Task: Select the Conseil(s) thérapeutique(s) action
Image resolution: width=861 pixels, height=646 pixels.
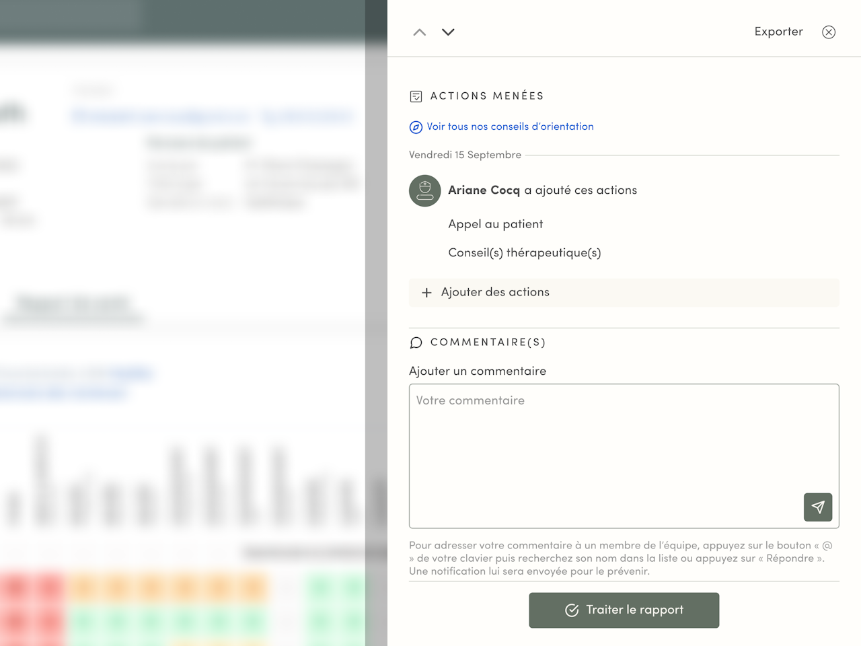Action: click(x=525, y=253)
